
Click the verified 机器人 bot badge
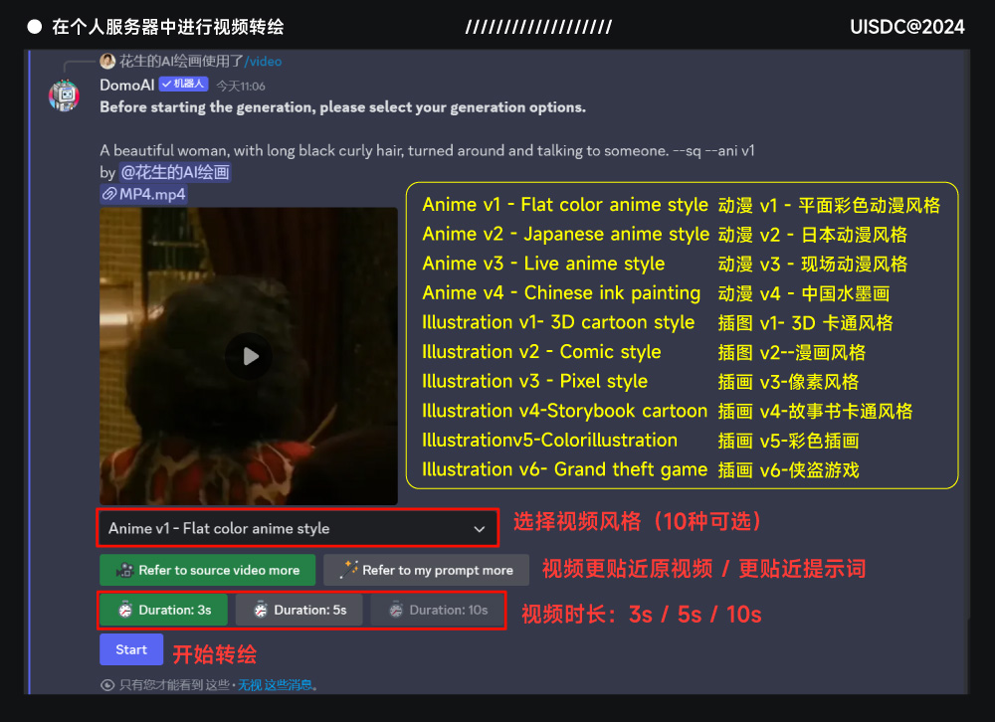(184, 86)
